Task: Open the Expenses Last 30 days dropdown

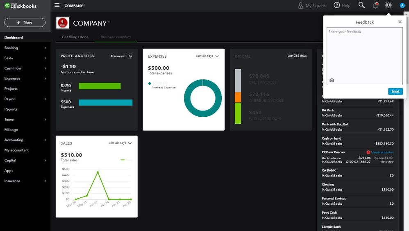Action: [207, 56]
